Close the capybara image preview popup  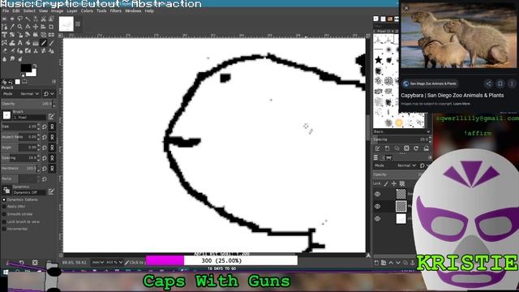click(406, 8)
